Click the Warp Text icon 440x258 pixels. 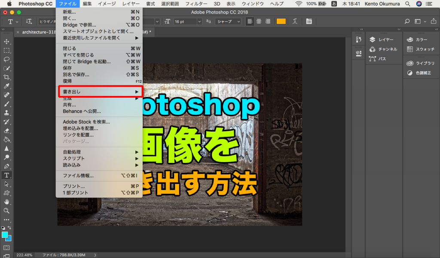click(295, 21)
